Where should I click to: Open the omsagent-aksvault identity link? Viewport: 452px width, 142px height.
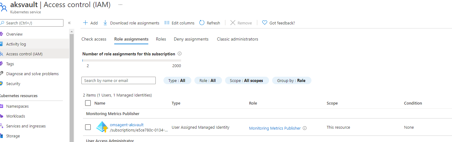(127, 125)
